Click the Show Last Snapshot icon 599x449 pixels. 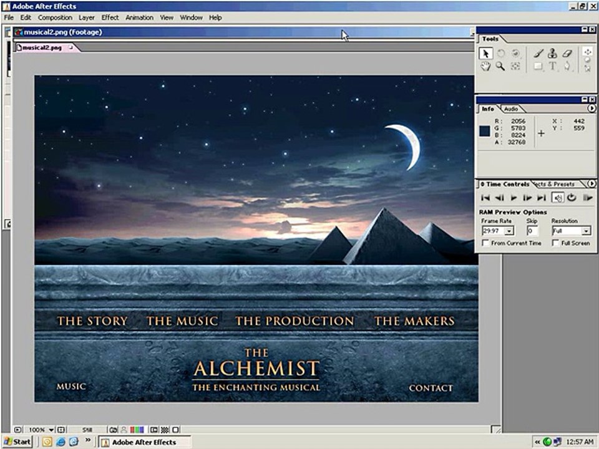[124, 430]
